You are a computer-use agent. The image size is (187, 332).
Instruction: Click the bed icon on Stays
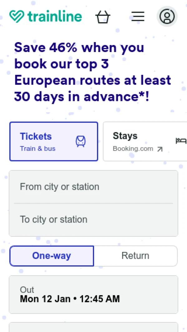(x=181, y=141)
